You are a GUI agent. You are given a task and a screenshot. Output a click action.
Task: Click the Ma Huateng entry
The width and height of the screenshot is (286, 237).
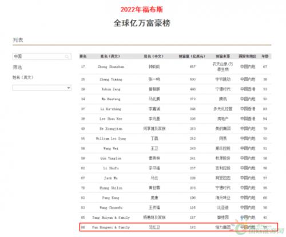click(x=111, y=99)
